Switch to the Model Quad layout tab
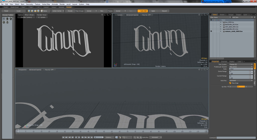 point(15,7)
